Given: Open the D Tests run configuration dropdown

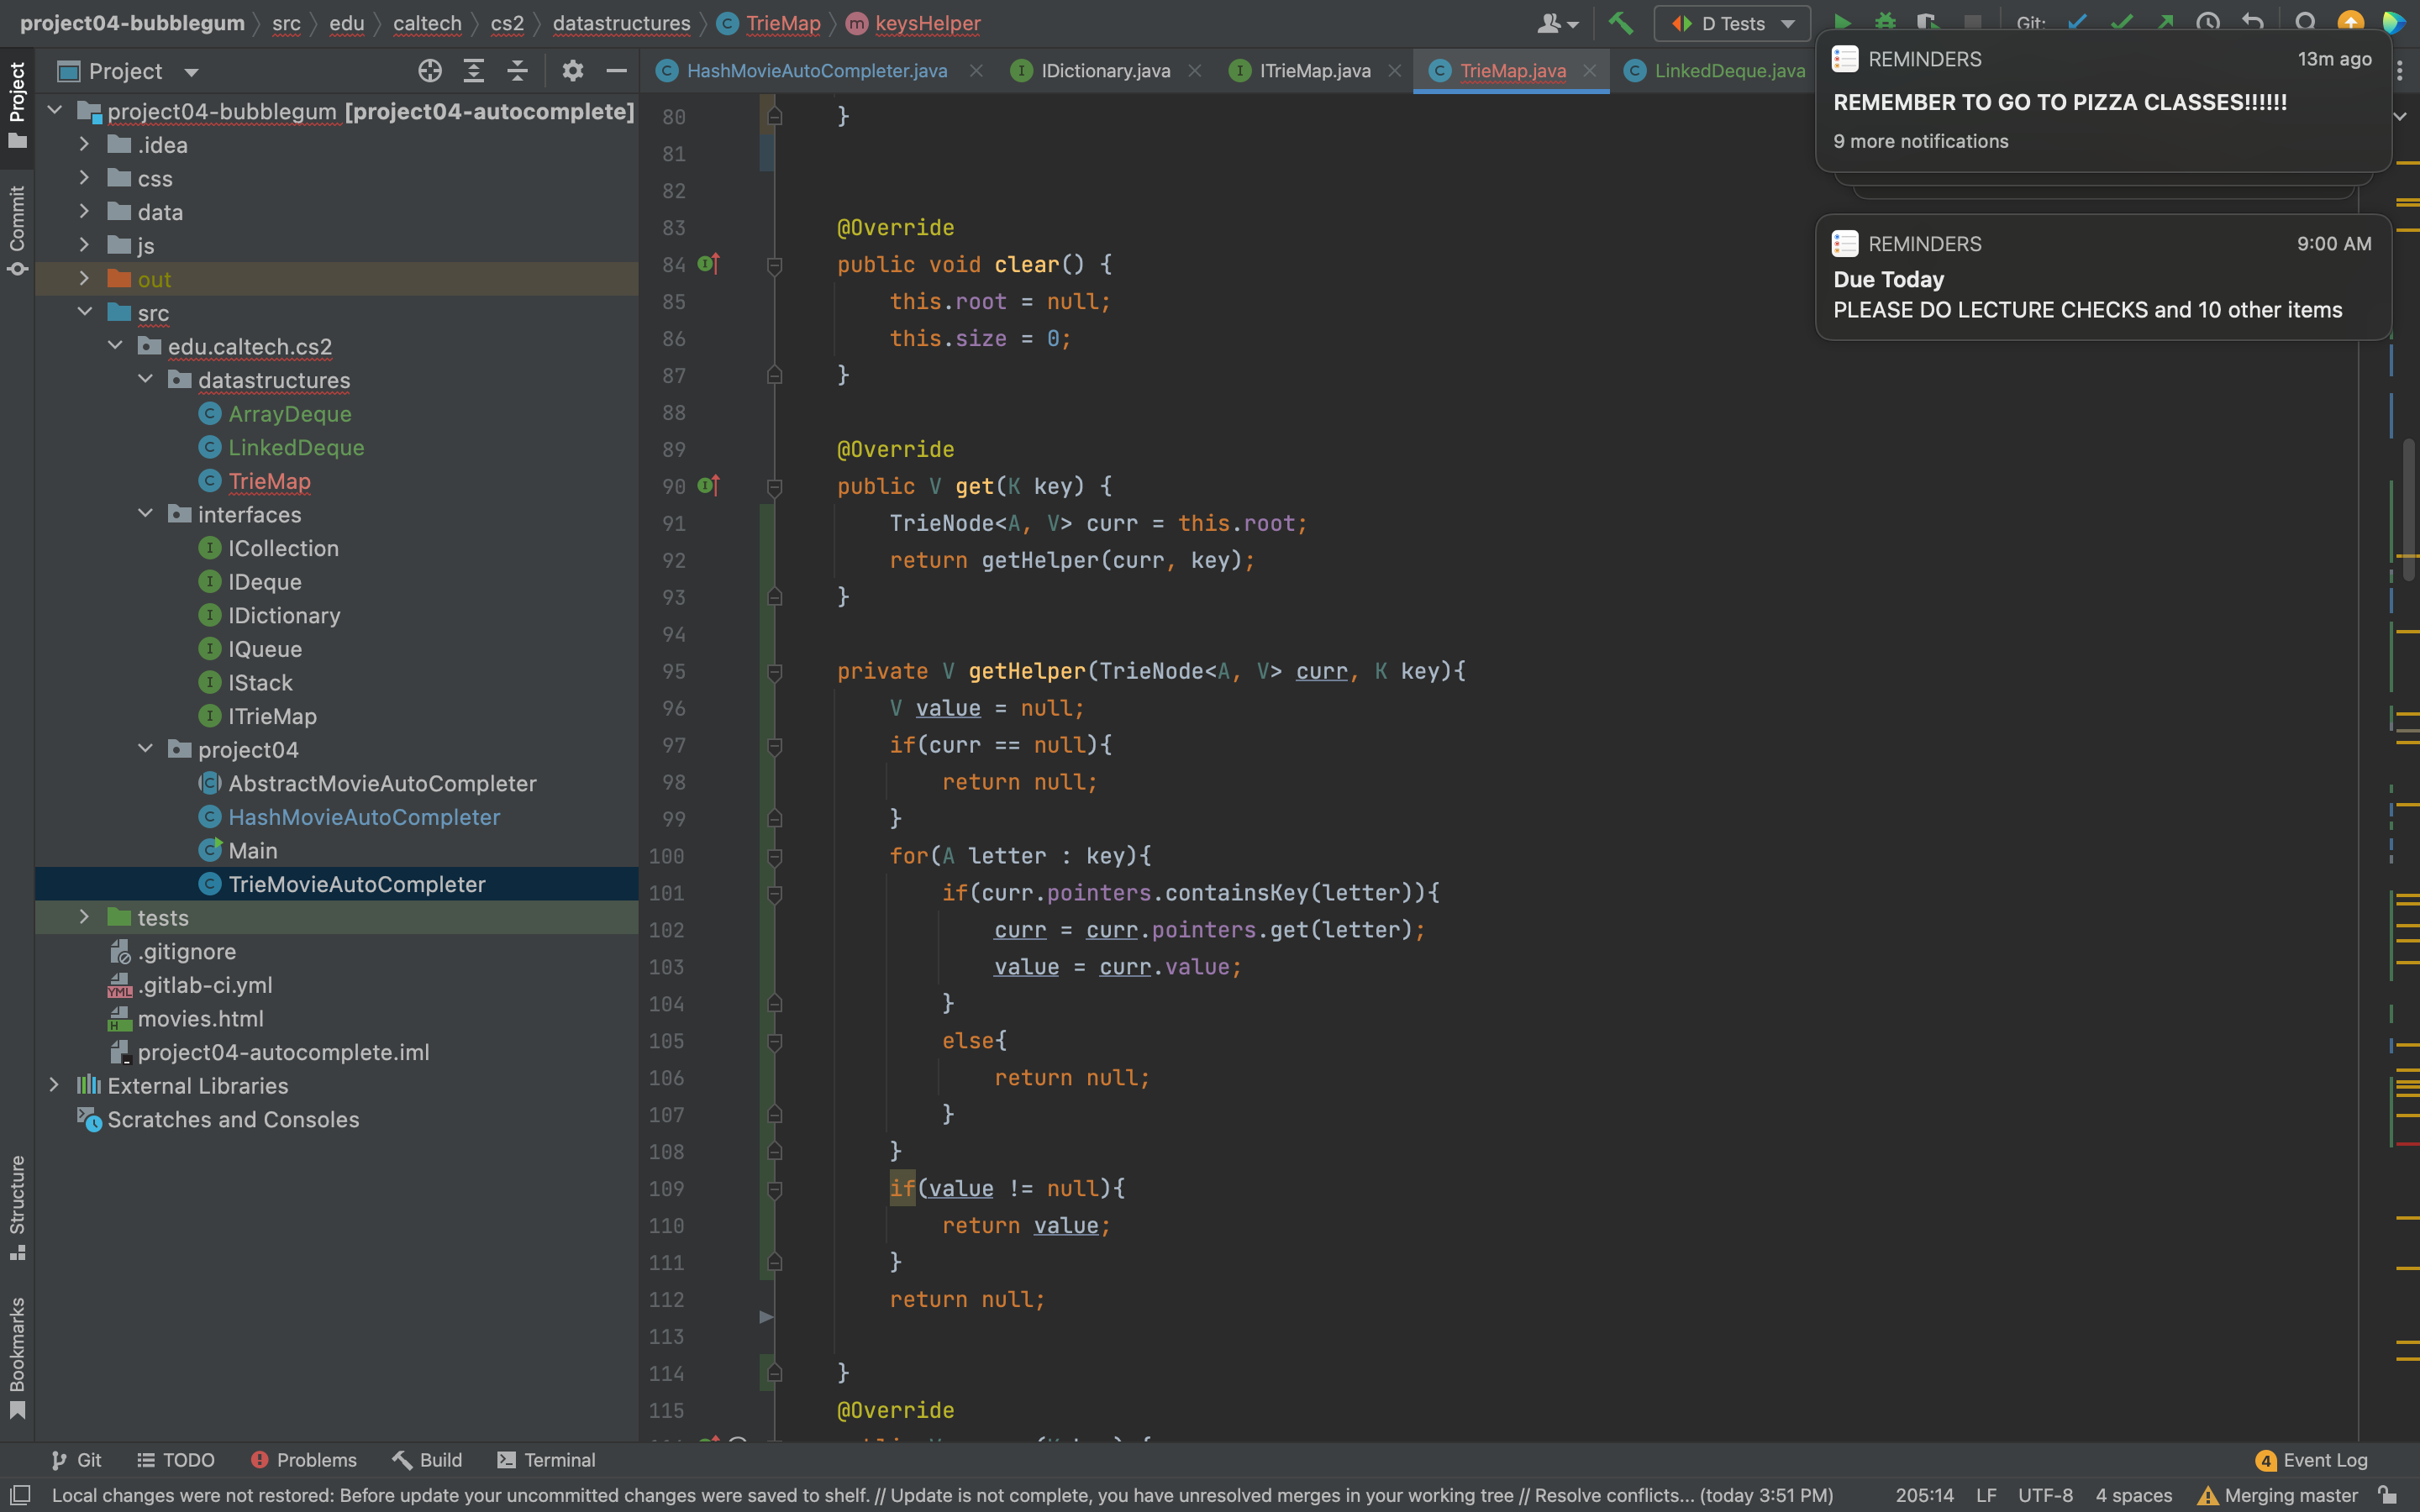Looking at the screenshot, I should click(1732, 23).
